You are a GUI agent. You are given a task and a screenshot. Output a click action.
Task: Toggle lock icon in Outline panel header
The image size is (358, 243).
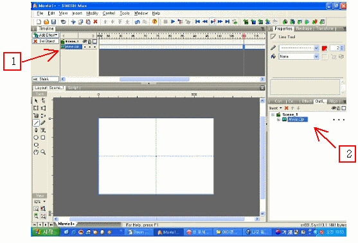(339, 108)
